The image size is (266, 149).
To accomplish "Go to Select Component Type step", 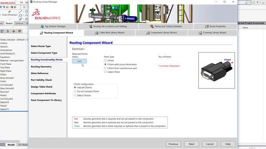I will [44, 53].
